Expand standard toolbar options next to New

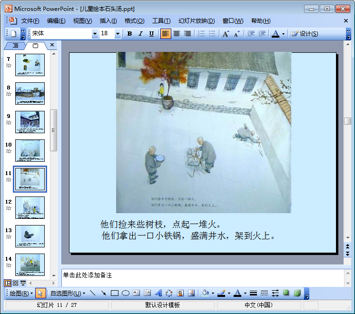pos(23,34)
